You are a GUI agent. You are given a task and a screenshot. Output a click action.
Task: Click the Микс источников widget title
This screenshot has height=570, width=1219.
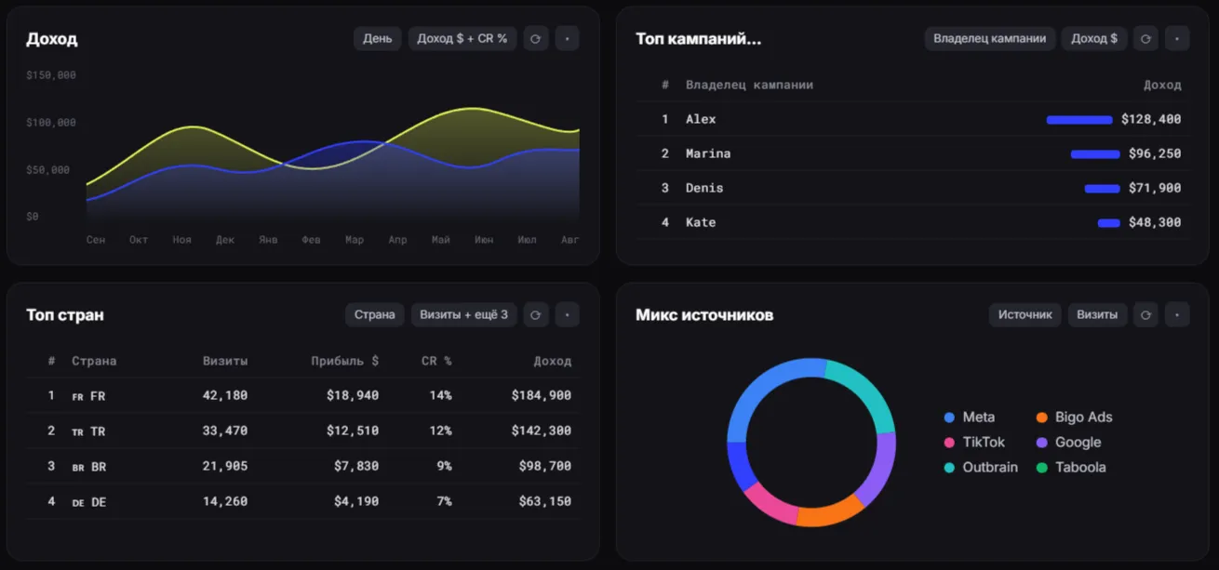(x=704, y=315)
